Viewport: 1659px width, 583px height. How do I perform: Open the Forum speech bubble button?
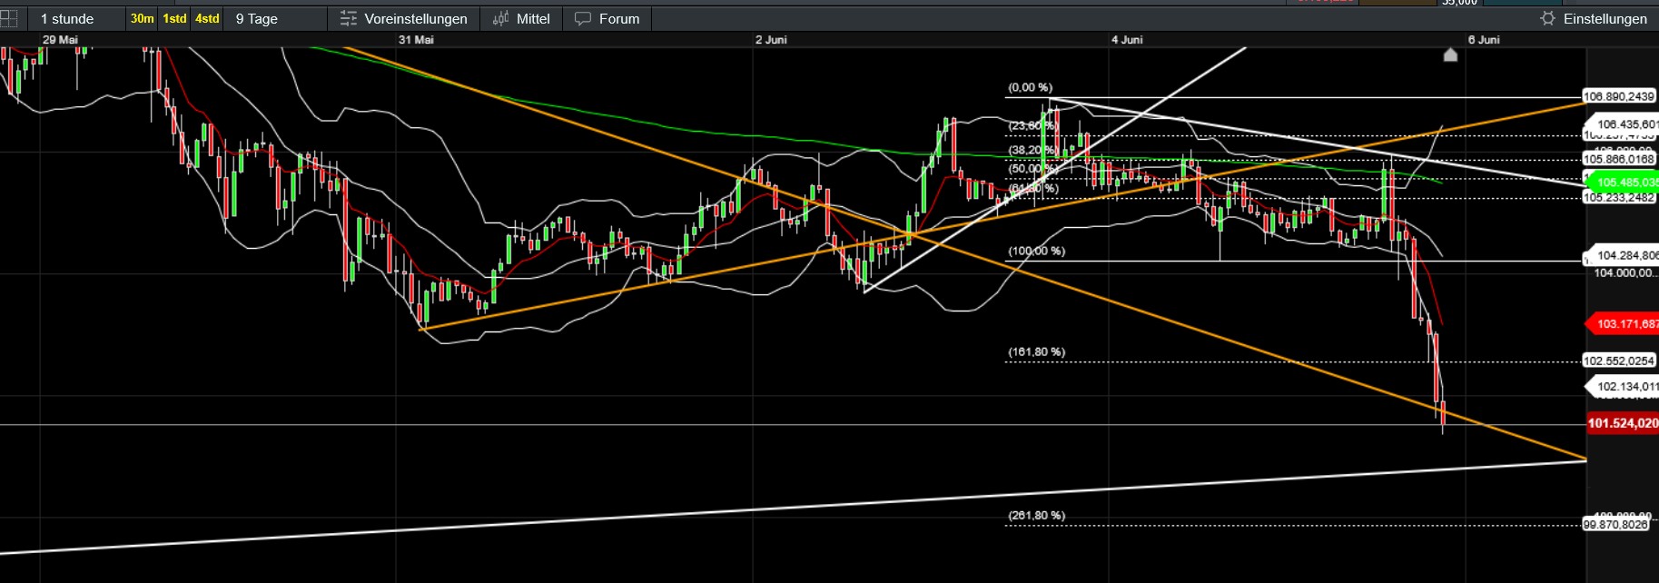click(x=607, y=18)
